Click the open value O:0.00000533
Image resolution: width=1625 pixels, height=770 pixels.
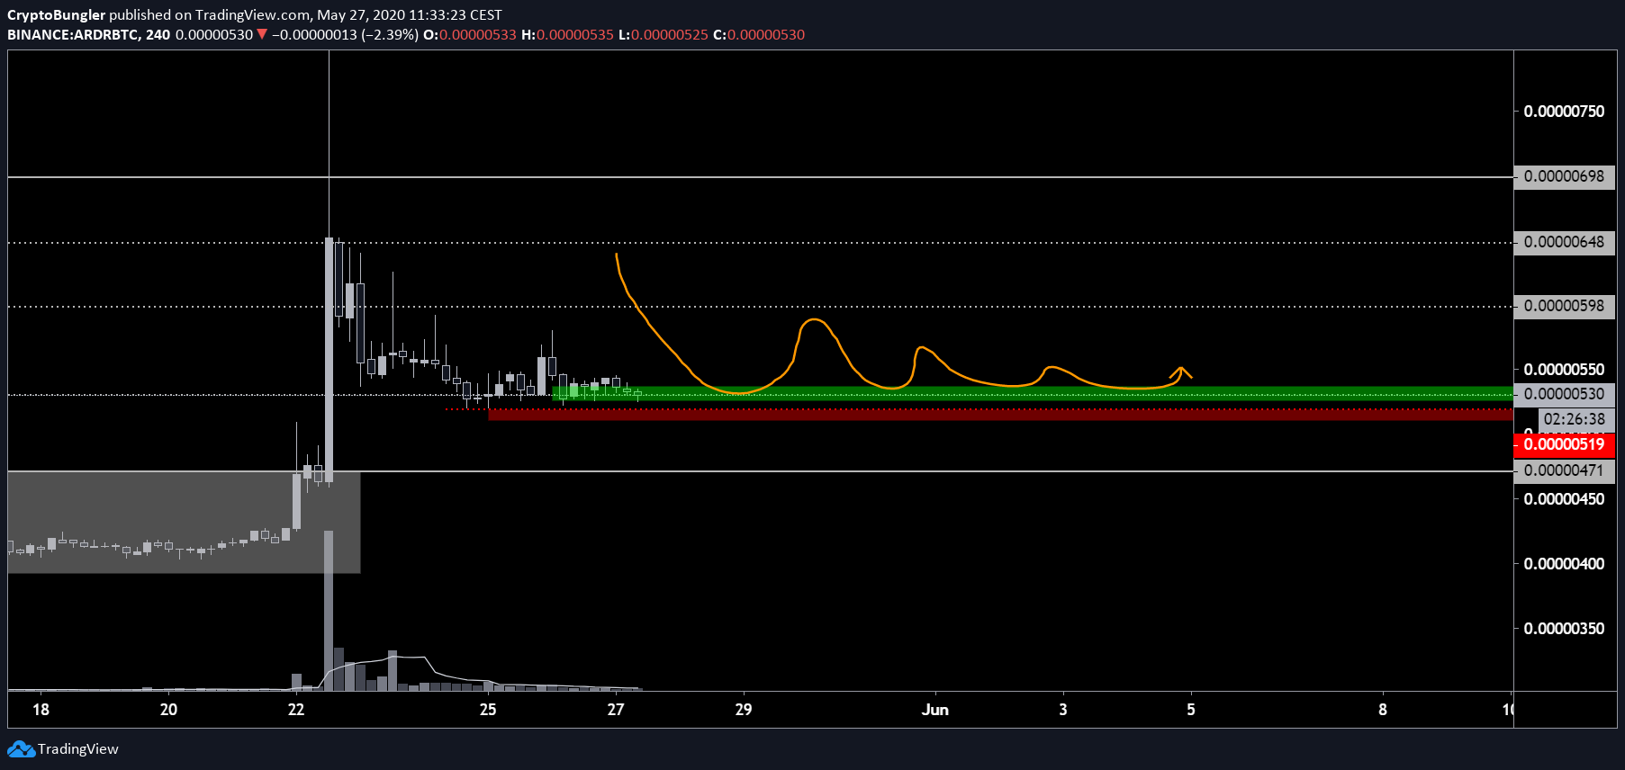[x=470, y=35]
